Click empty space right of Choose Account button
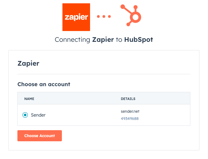The width and height of the screenshot is (208, 159). [x=124, y=136]
